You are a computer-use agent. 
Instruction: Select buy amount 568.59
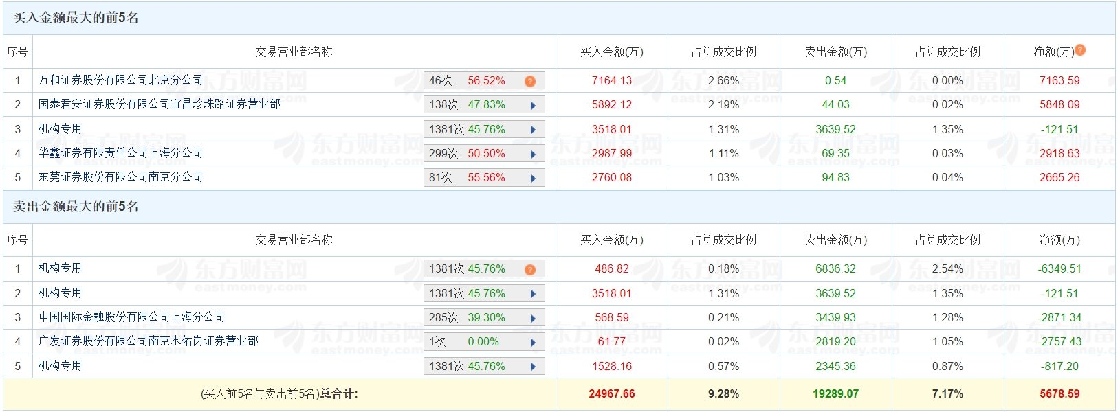pos(611,318)
